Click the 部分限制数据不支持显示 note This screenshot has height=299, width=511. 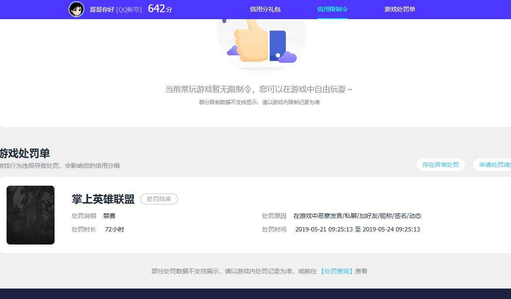[x=259, y=102]
